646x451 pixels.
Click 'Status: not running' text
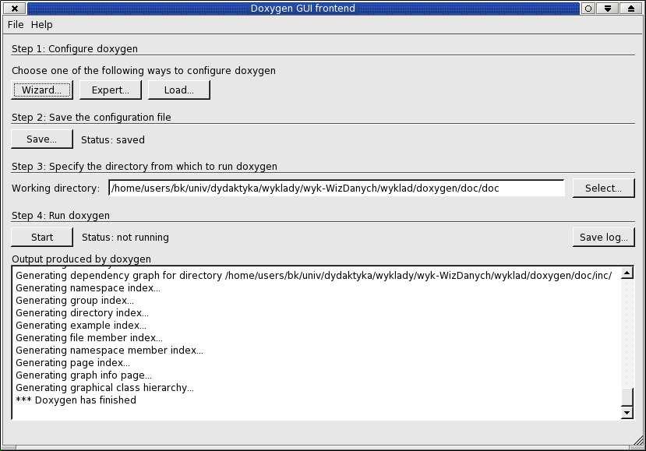pyautogui.click(x=125, y=238)
